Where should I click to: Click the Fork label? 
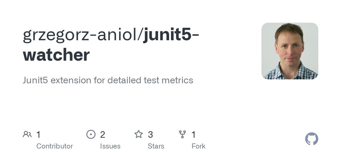pyautogui.click(x=198, y=146)
